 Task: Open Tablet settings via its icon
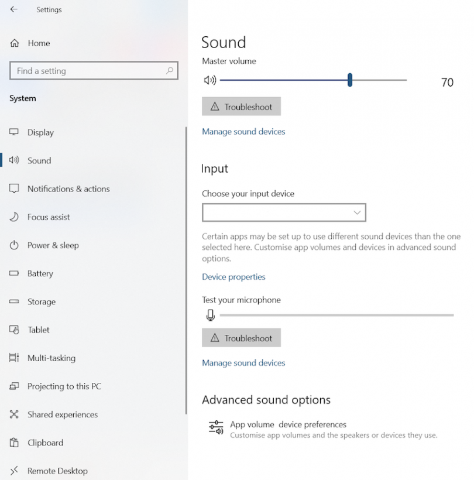(16, 330)
